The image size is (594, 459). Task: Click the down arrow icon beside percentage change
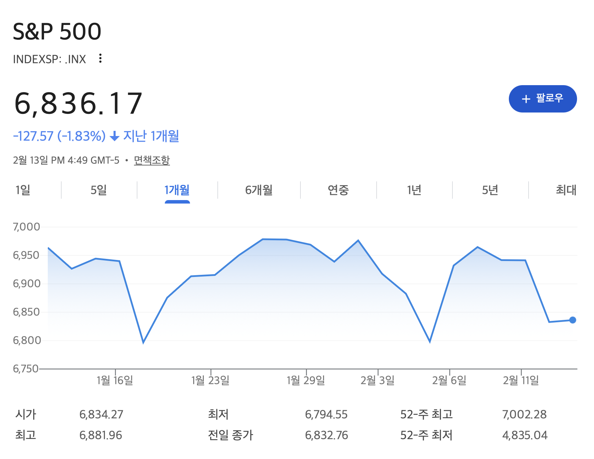(115, 136)
